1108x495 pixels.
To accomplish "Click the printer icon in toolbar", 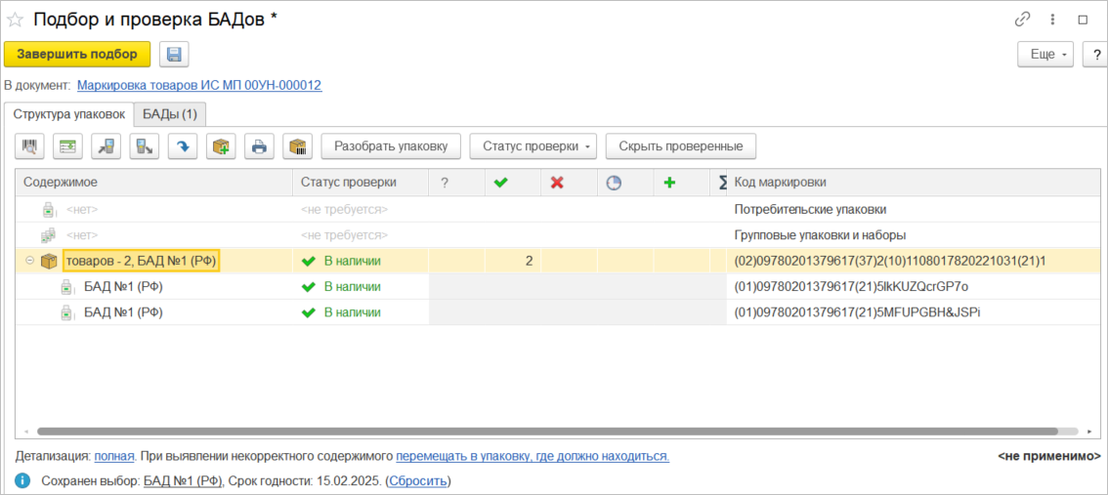I will point(259,146).
